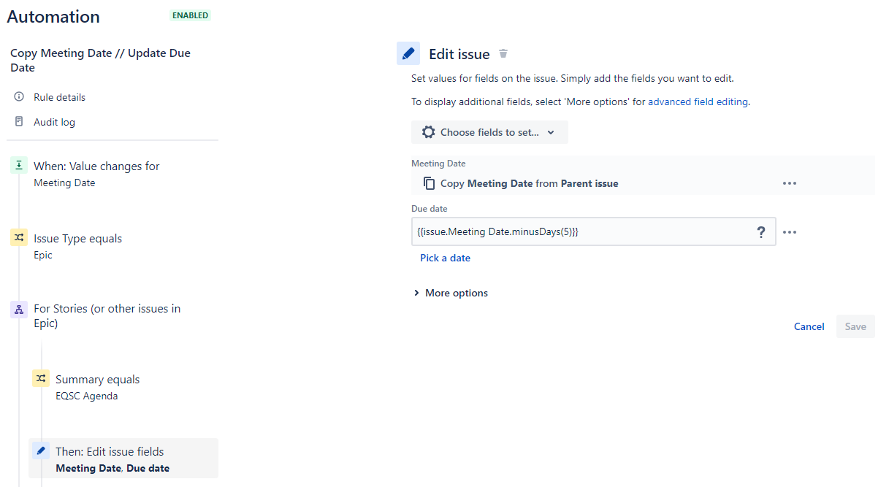The image size is (889, 487).
Task: Open the Audit log
Action: coord(54,122)
